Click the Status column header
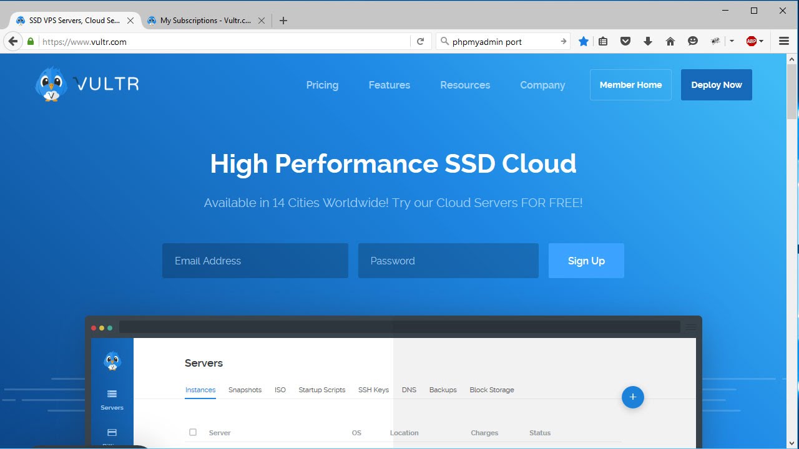799x449 pixels. coord(540,433)
